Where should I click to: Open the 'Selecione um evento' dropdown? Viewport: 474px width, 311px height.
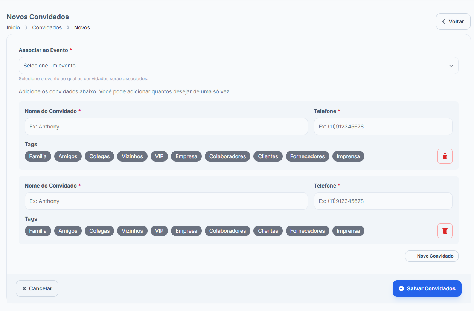[x=238, y=66]
